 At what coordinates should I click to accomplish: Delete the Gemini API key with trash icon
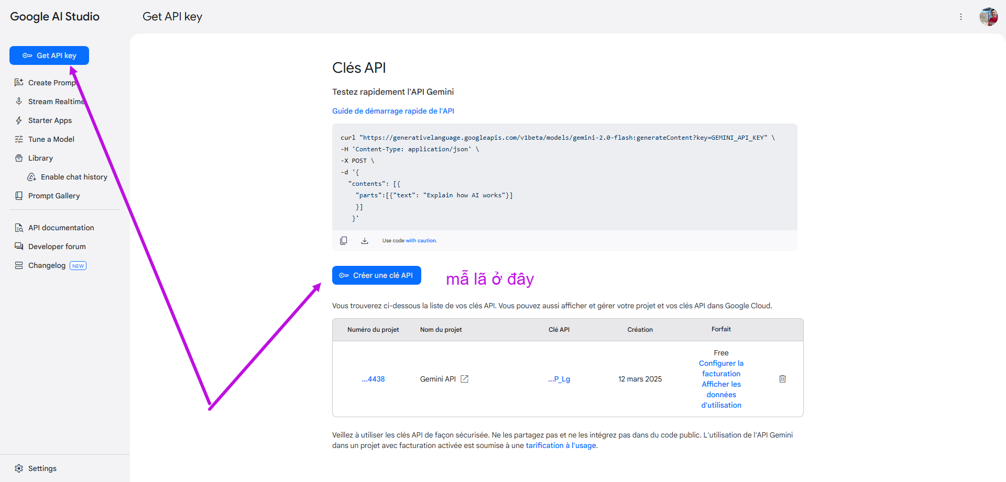pyautogui.click(x=782, y=379)
